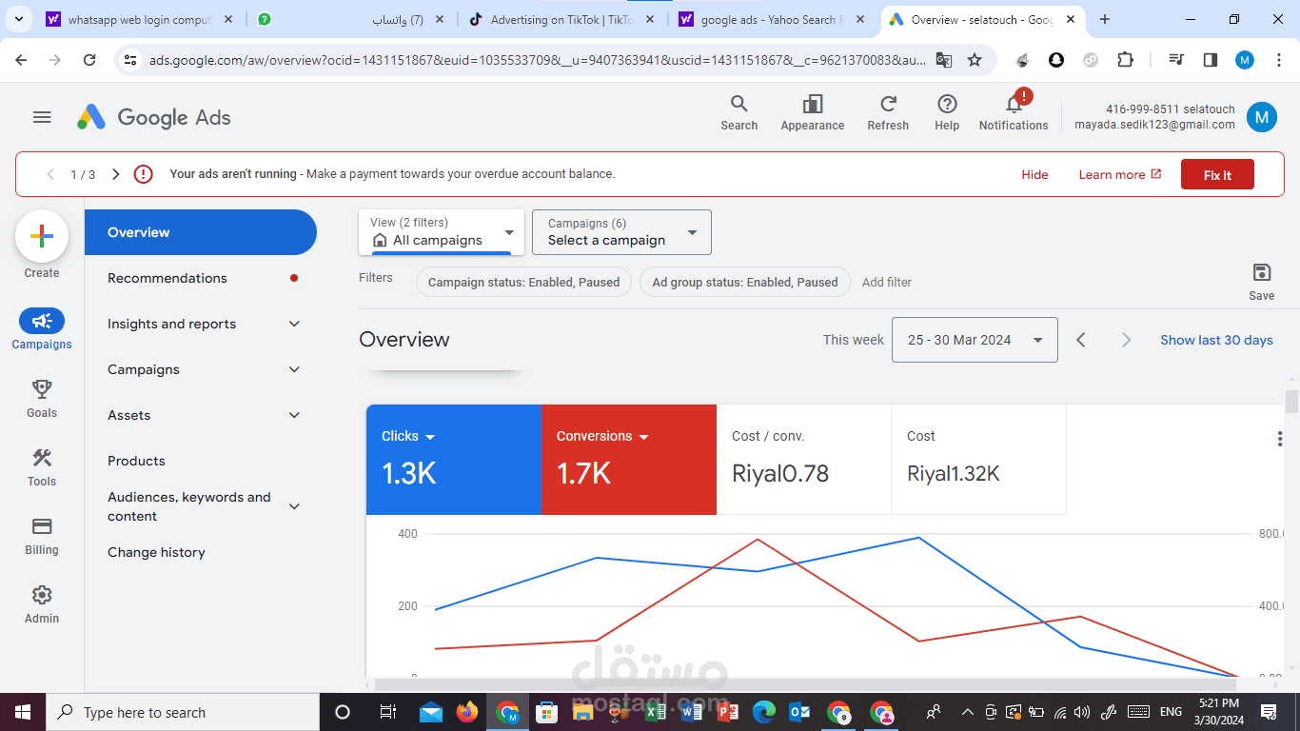Open the Appearance settings
This screenshot has width=1300, height=731.
pyautogui.click(x=813, y=112)
